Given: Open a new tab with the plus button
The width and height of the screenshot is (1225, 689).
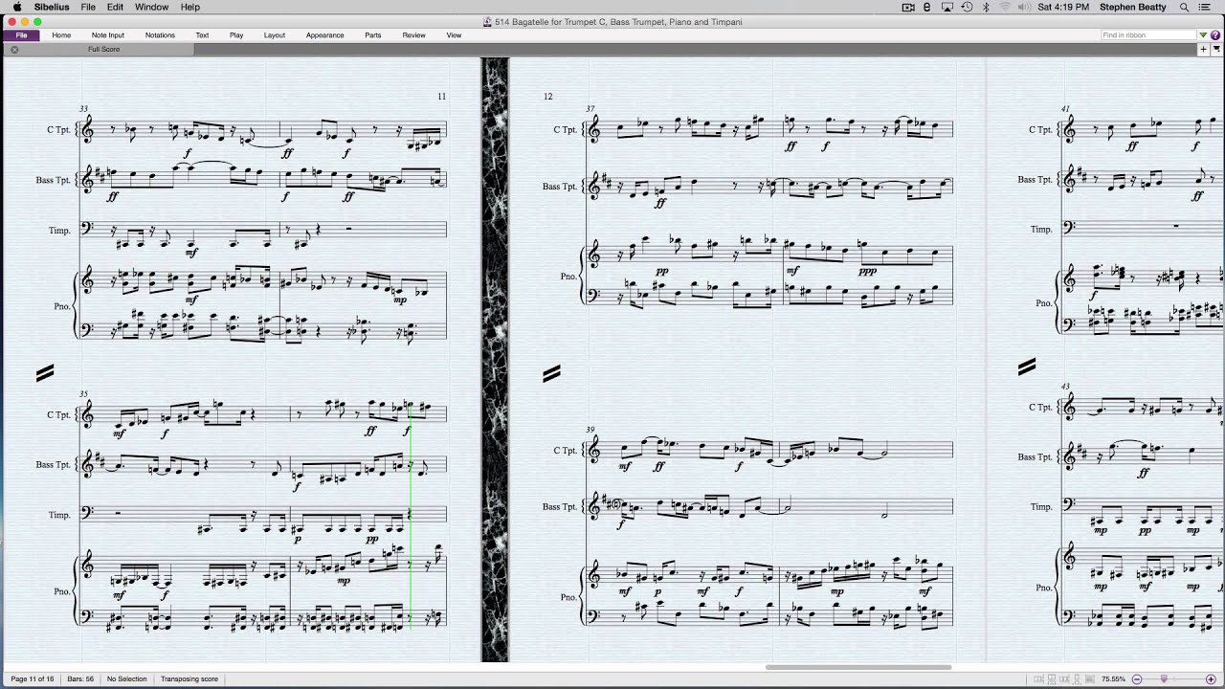Looking at the screenshot, I should tap(1203, 49).
